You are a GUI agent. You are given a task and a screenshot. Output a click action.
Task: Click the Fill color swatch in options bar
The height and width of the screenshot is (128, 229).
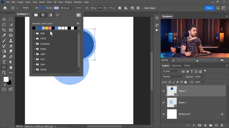click(42, 8)
